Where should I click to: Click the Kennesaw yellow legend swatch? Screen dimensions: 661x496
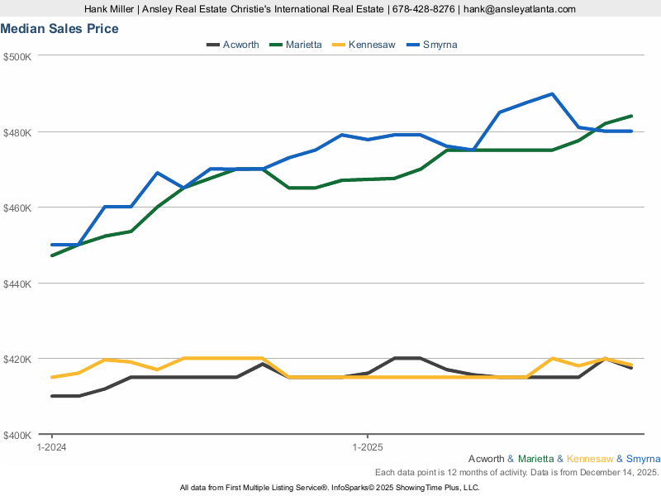(x=337, y=45)
